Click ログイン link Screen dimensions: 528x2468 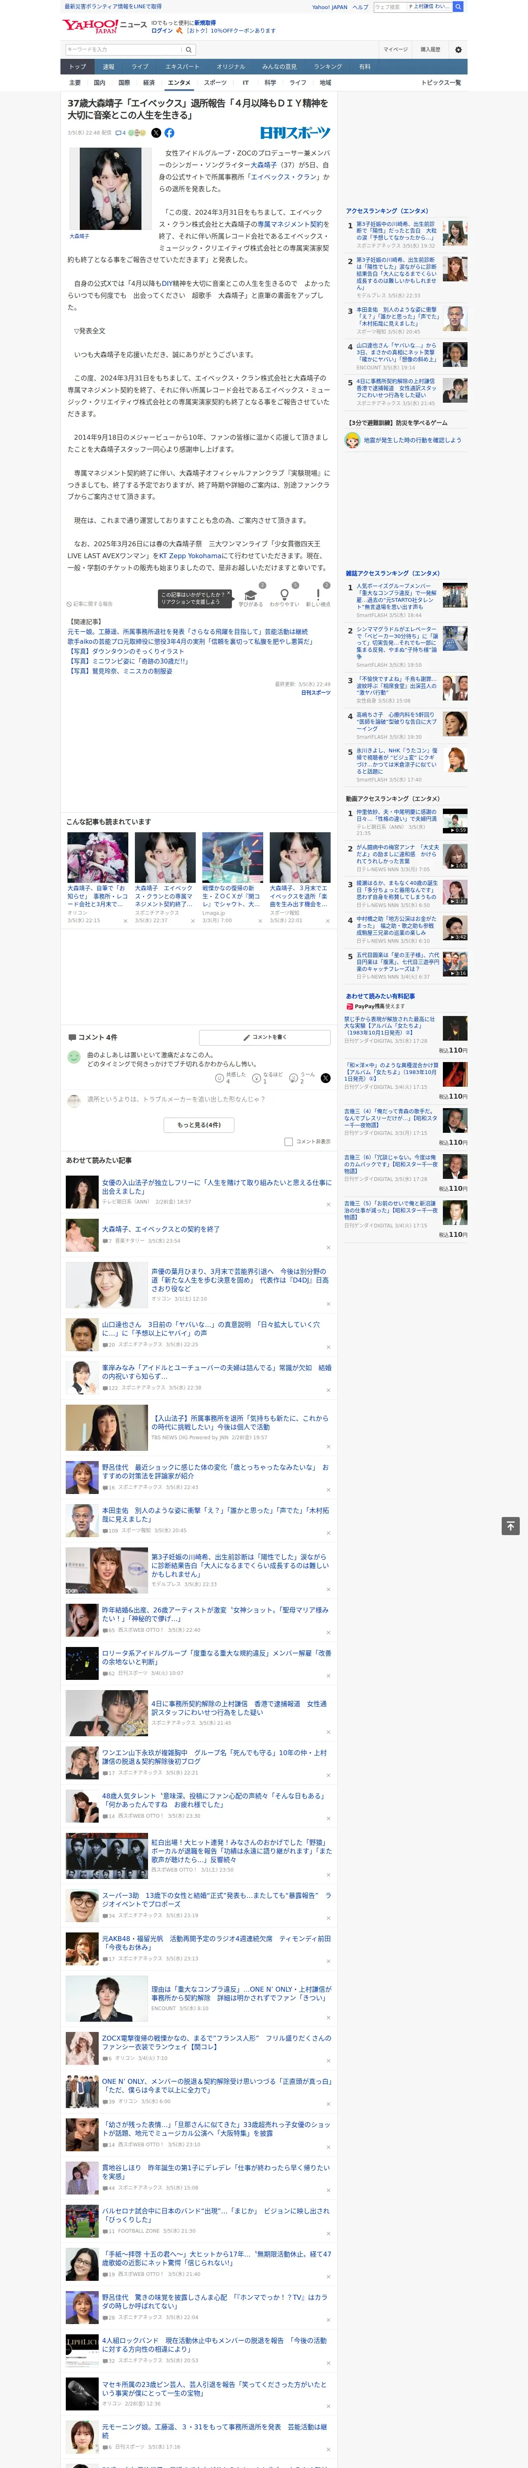162,31
